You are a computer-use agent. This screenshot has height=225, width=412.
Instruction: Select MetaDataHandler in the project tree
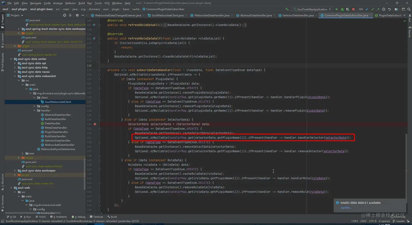click(56, 128)
